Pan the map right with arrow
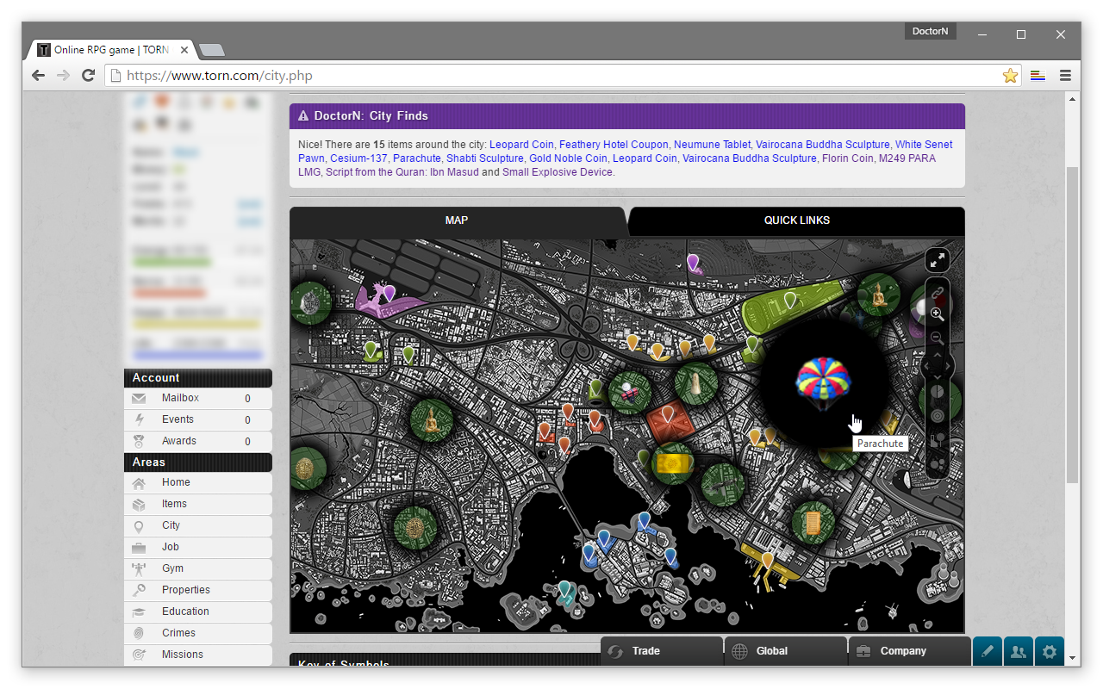The height and width of the screenshot is (689, 1103). pos(950,368)
